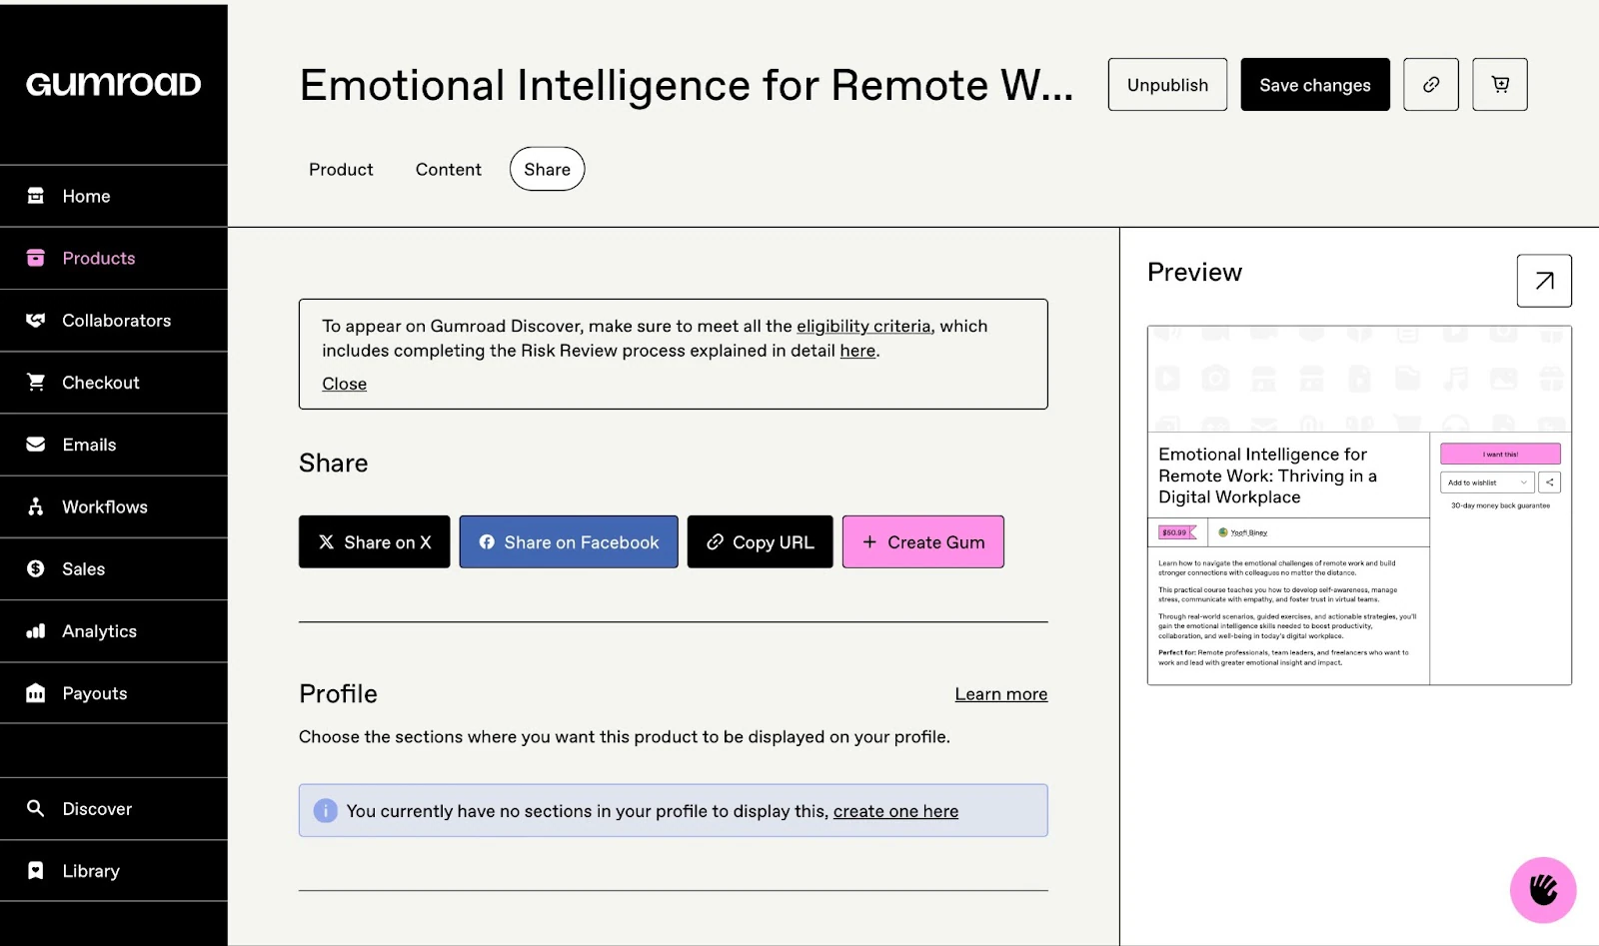This screenshot has width=1599, height=946.
Task: Click the Create Gum button
Action: pyautogui.click(x=923, y=541)
